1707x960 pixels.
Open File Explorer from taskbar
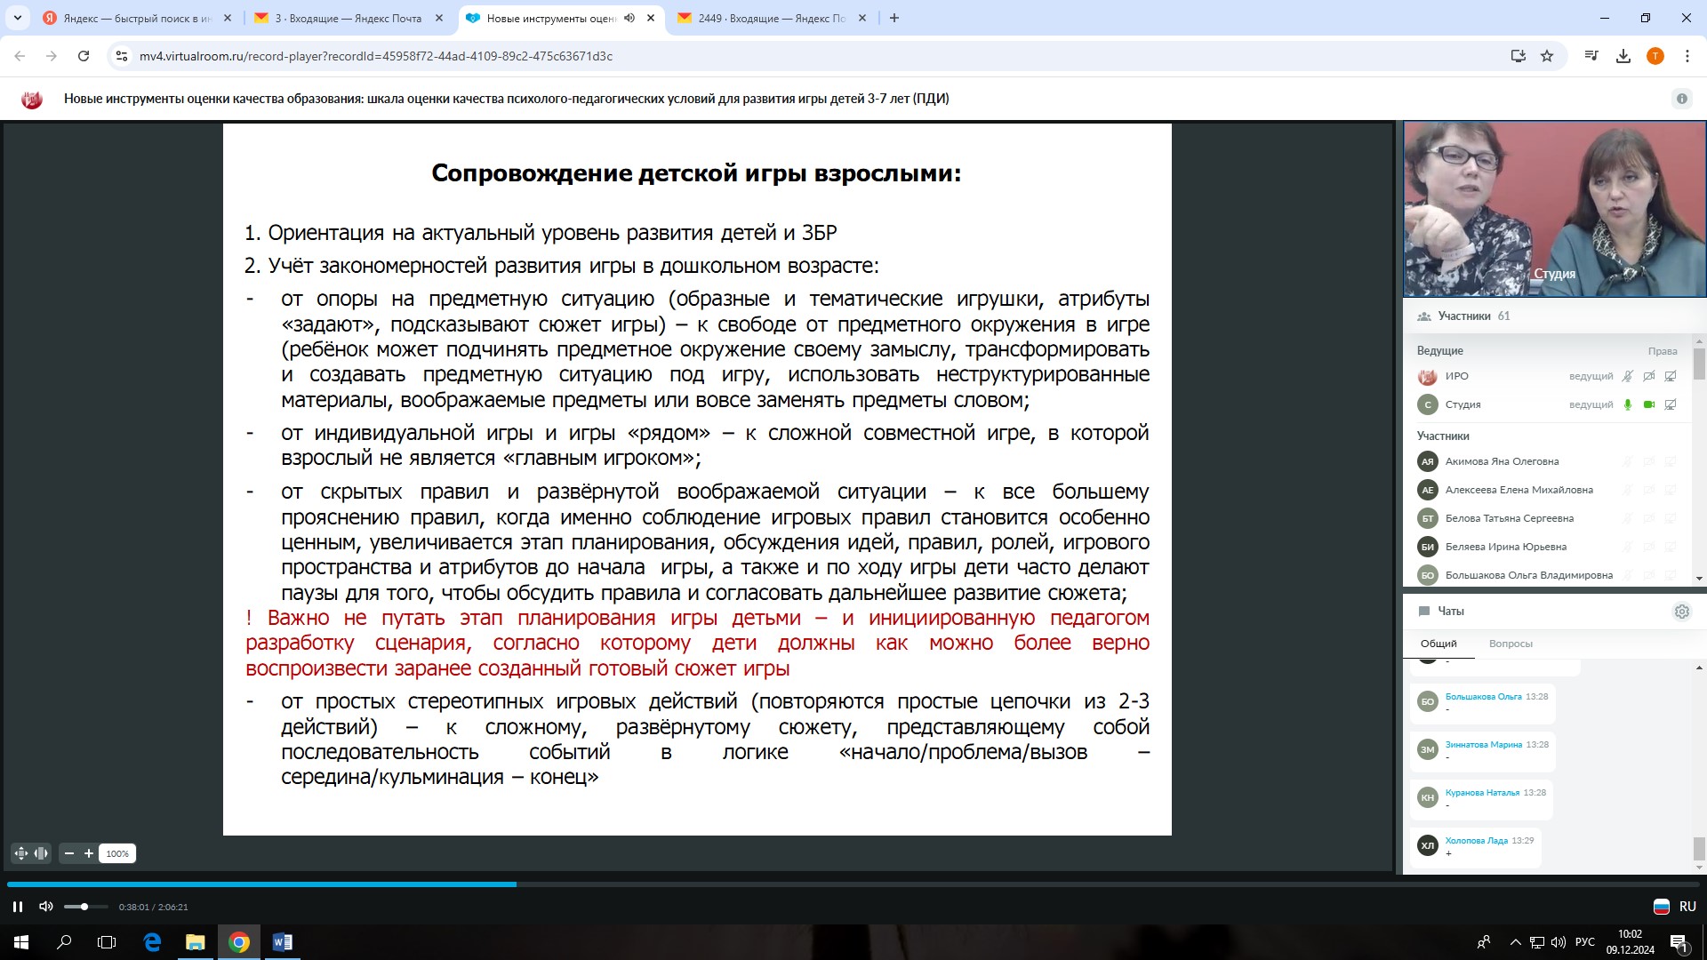coord(195,942)
